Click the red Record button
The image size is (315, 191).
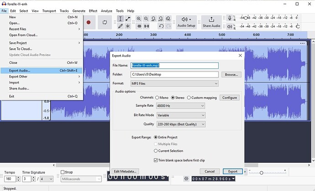coord(89,22)
